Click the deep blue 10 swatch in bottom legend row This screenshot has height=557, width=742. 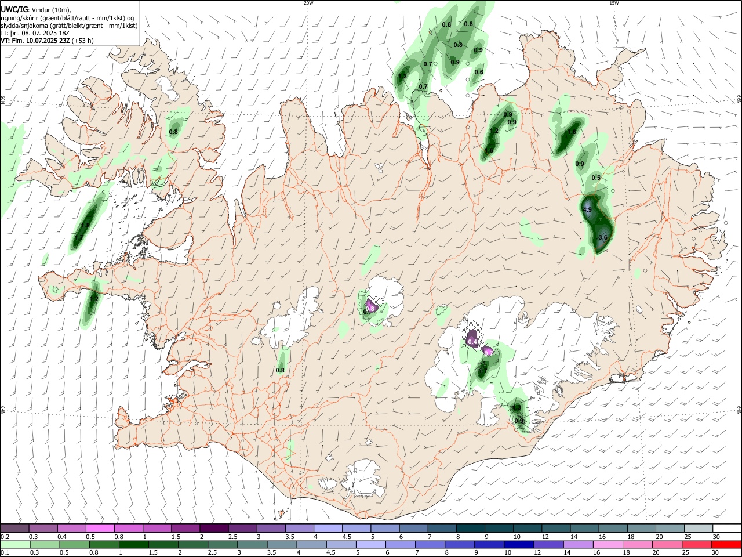pyautogui.click(x=518, y=545)
